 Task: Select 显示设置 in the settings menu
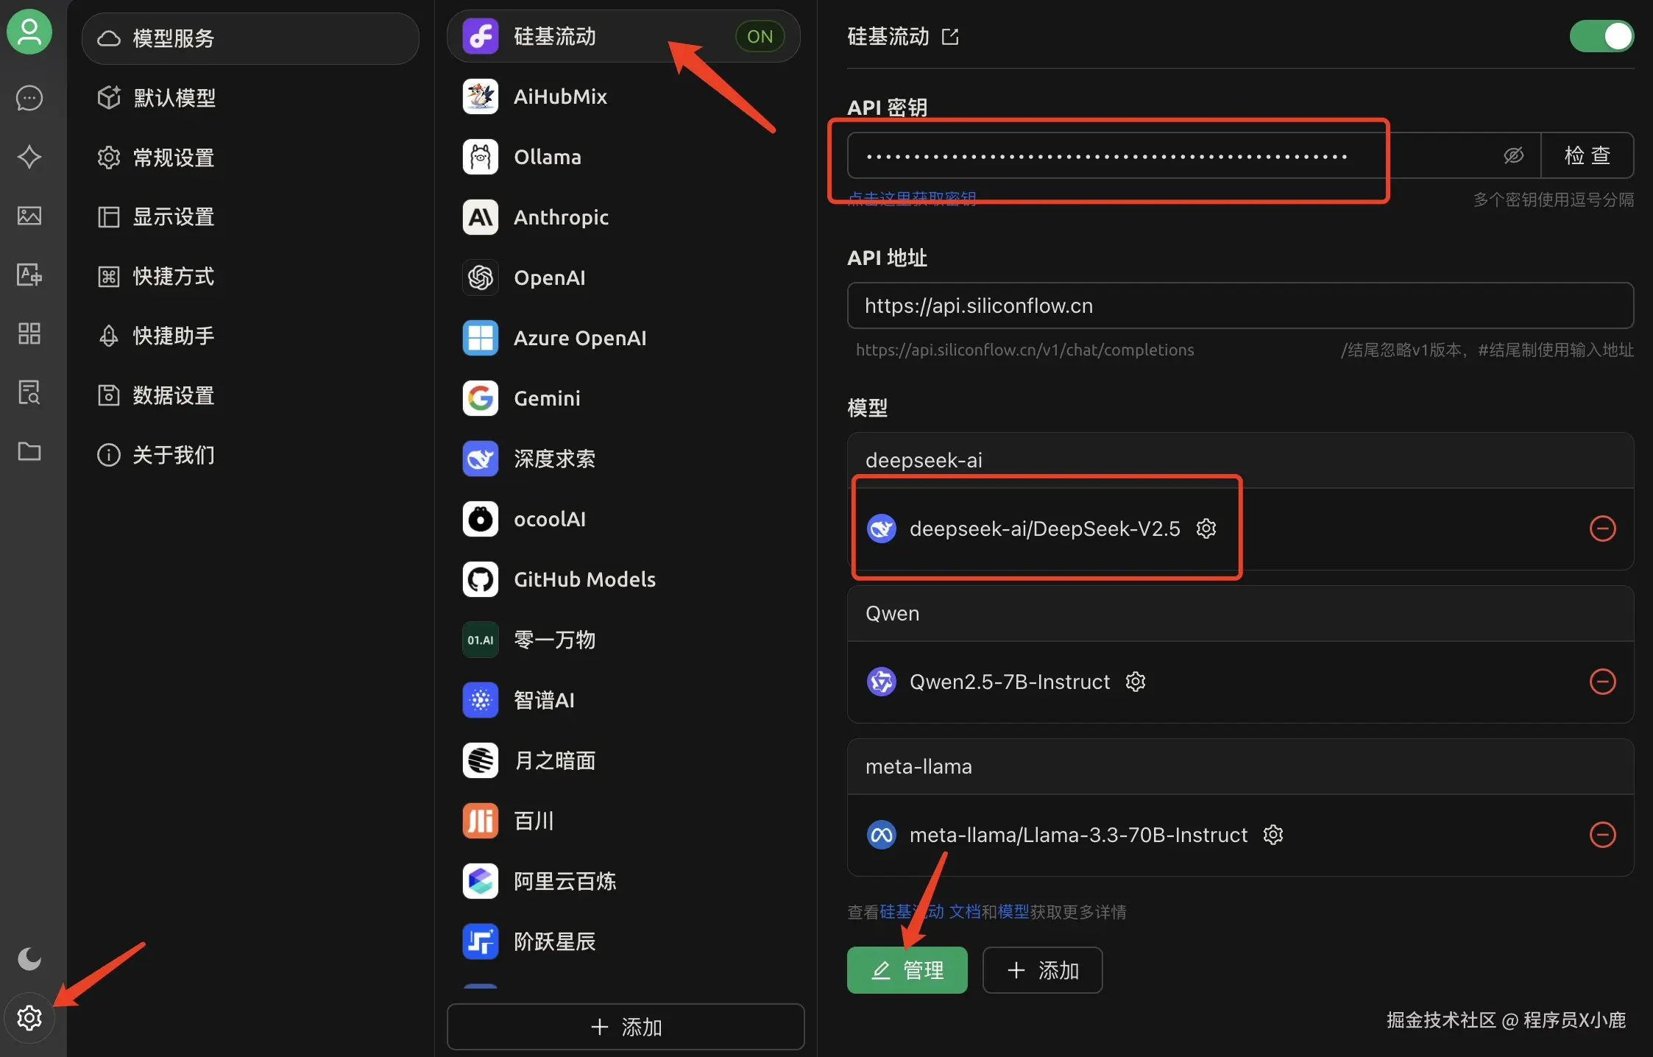coord(174,216)
